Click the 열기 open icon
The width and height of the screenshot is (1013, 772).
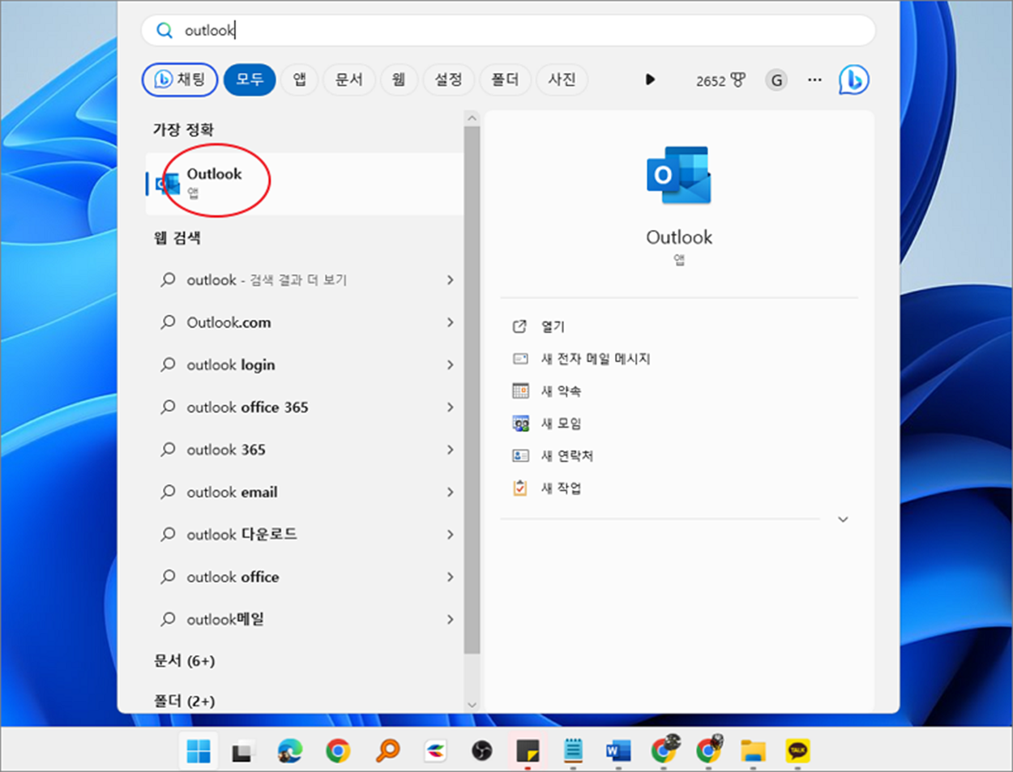pyautogui.click(x=520, y=326)
